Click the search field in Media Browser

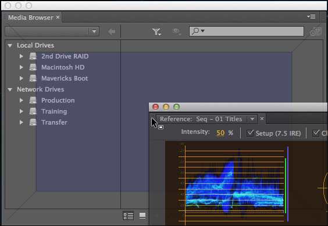click(247, 31)
